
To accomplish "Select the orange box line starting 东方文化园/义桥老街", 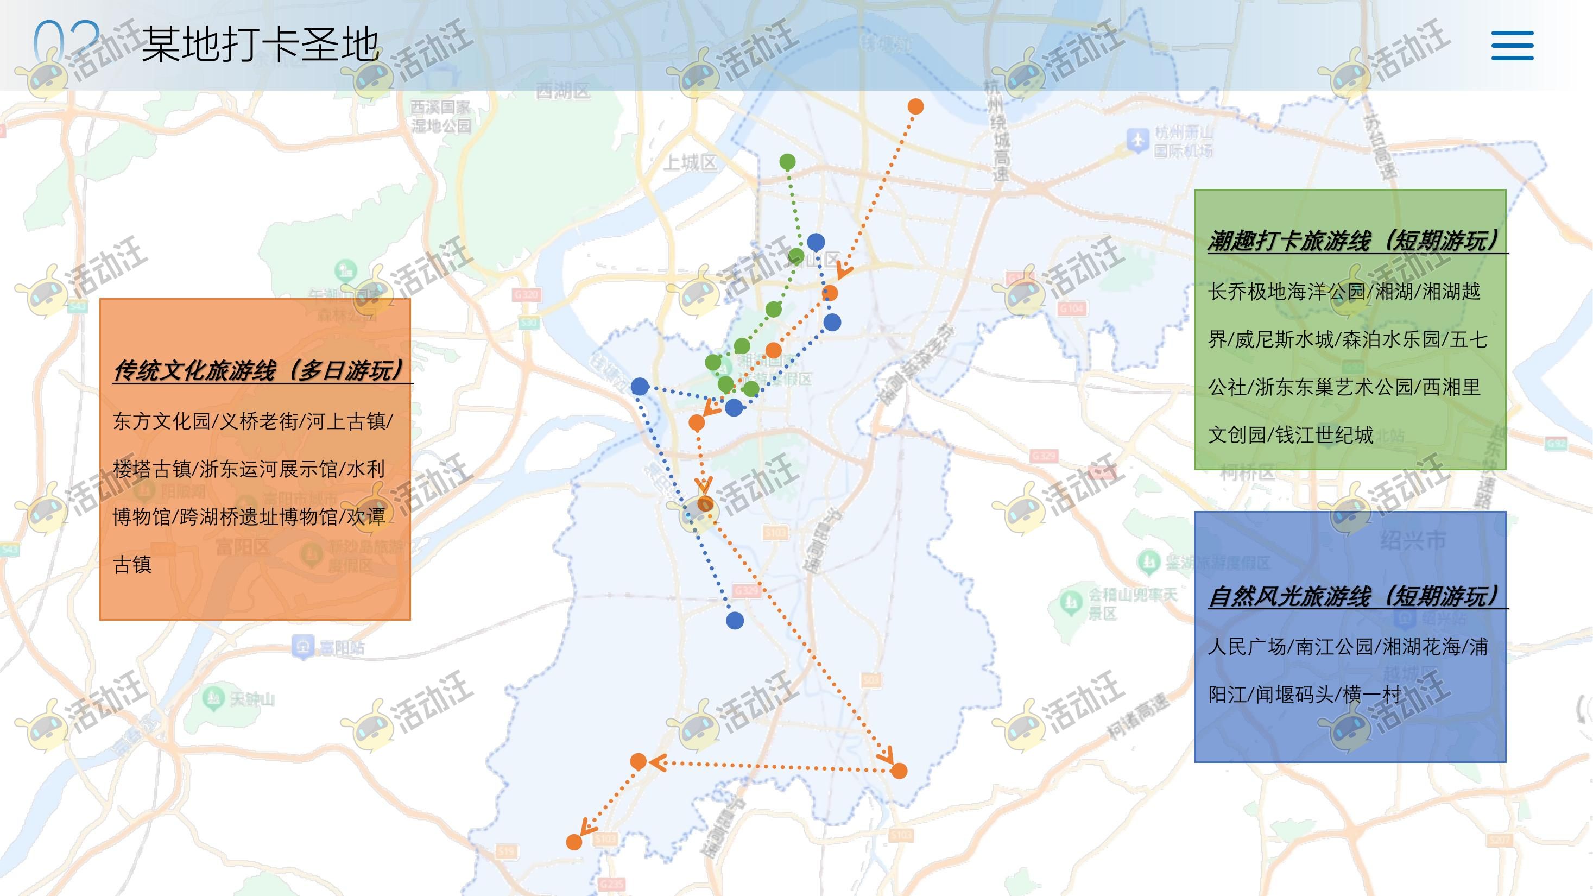I will (253, 421).
